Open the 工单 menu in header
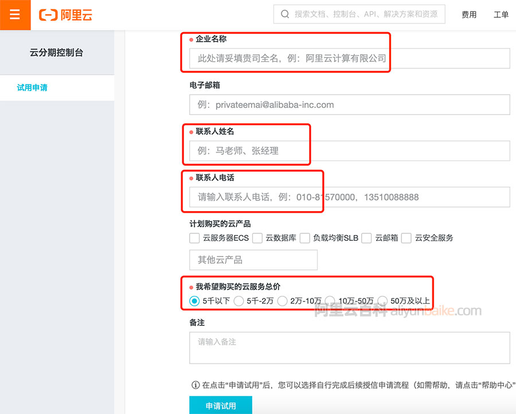 click(x=501, y=15)
